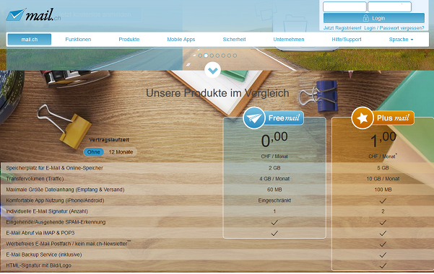Open the Sicherheit menu item
The width and height of the screenshot is (434, 274).
tap(234, 40)
